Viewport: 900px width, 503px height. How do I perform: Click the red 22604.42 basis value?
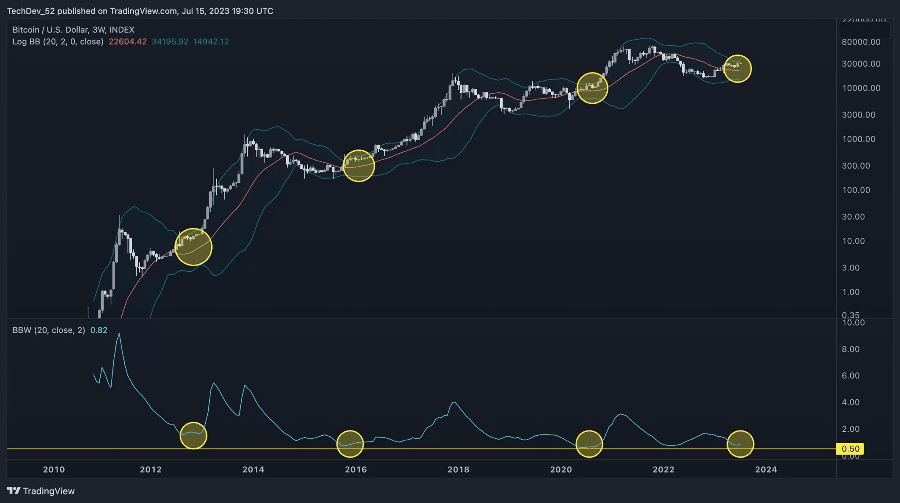tap(127, 41)
